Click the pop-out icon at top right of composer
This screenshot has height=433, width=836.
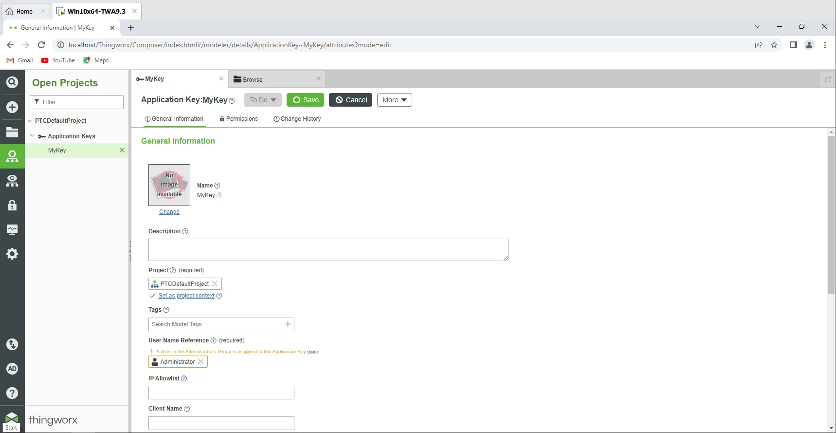[x=827, y=79]
